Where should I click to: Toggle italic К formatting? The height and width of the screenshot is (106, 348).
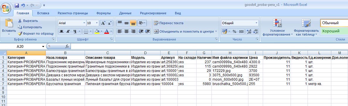(x=68, y=31)
